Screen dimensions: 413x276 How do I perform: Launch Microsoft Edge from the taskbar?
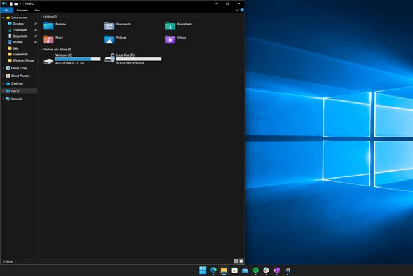click(x=213, y=270)
